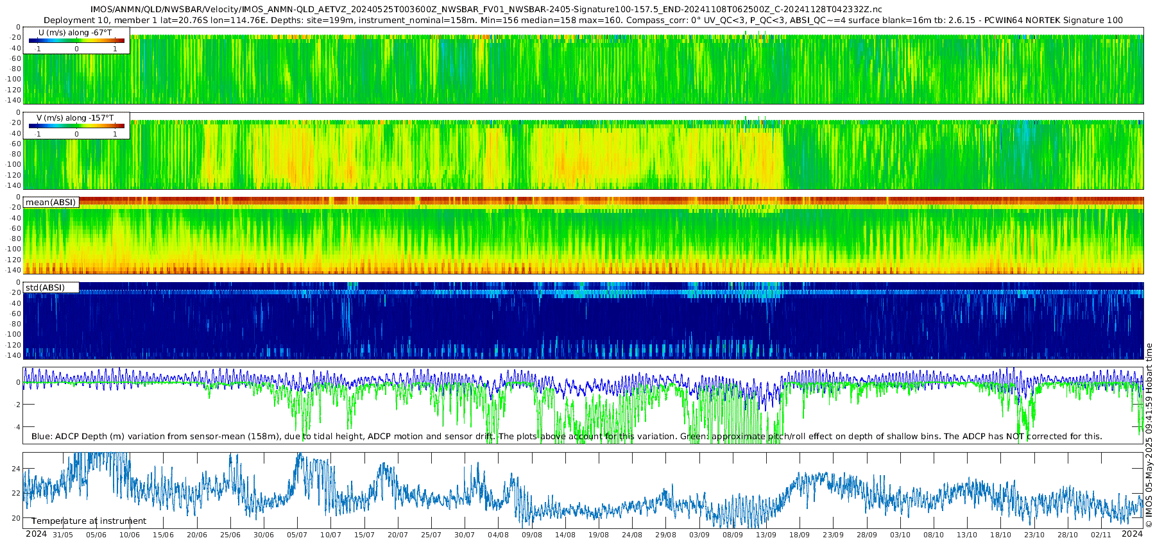
Task: Click inside the mean ABSI heatmap panel
Action: [x=583, y=236]
